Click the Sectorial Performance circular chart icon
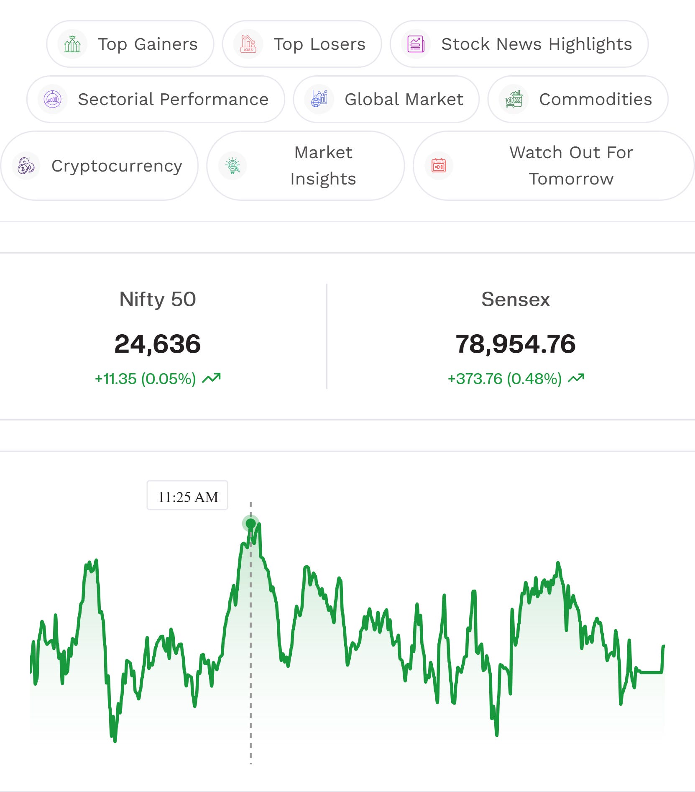 point(53,99)
